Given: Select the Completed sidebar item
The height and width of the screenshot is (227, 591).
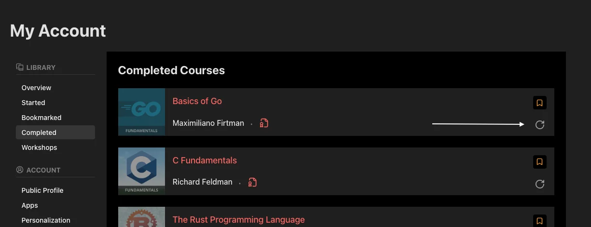Looking at the screenshot, I should tap(39, 133).
